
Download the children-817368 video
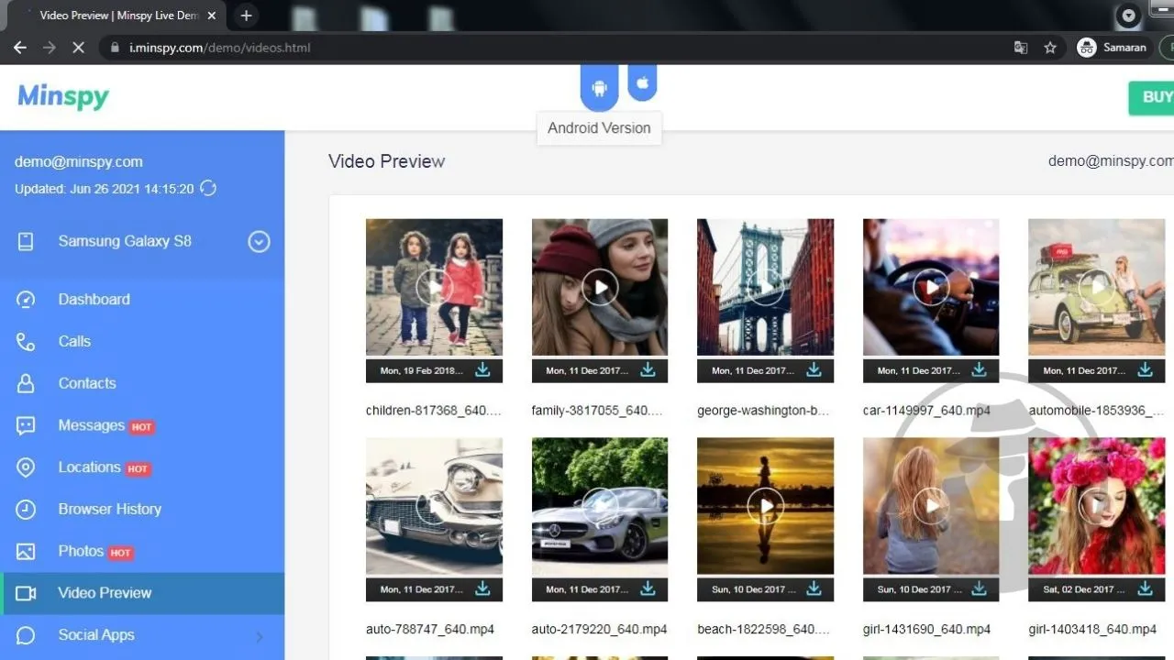(x=482, y=370)
